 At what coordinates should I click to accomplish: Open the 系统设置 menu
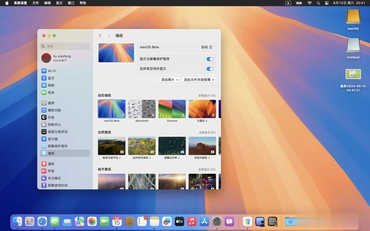coord(20,3)
